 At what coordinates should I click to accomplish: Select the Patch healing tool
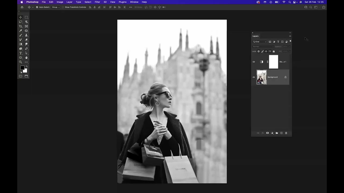click(x=26, y=31)
